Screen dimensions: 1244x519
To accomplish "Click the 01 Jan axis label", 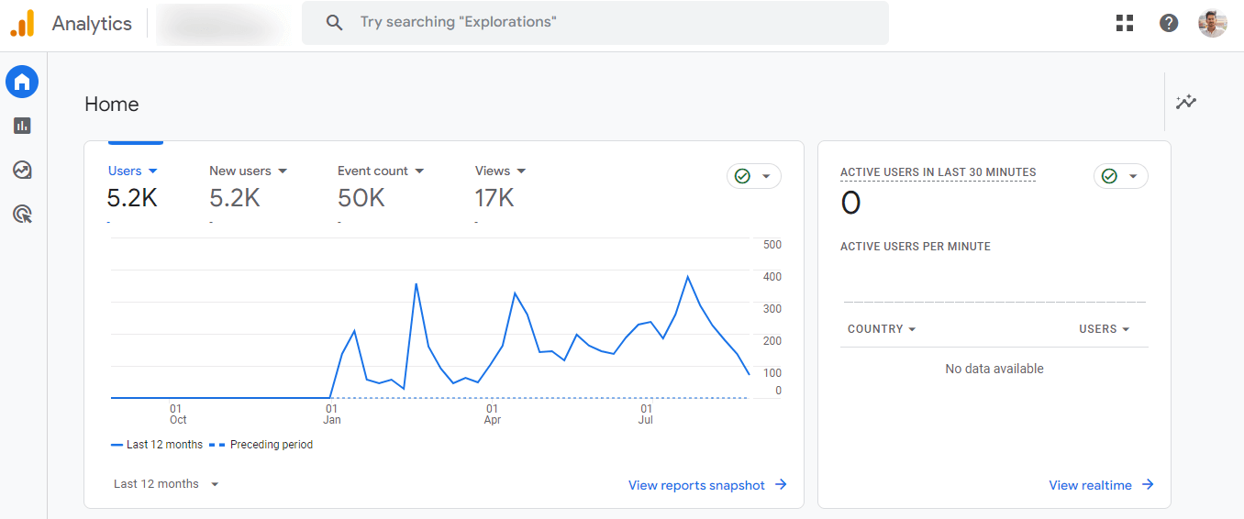I will pos(332,414).
